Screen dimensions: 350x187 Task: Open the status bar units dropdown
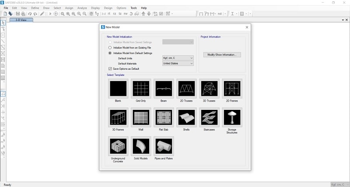coord(339,184)
